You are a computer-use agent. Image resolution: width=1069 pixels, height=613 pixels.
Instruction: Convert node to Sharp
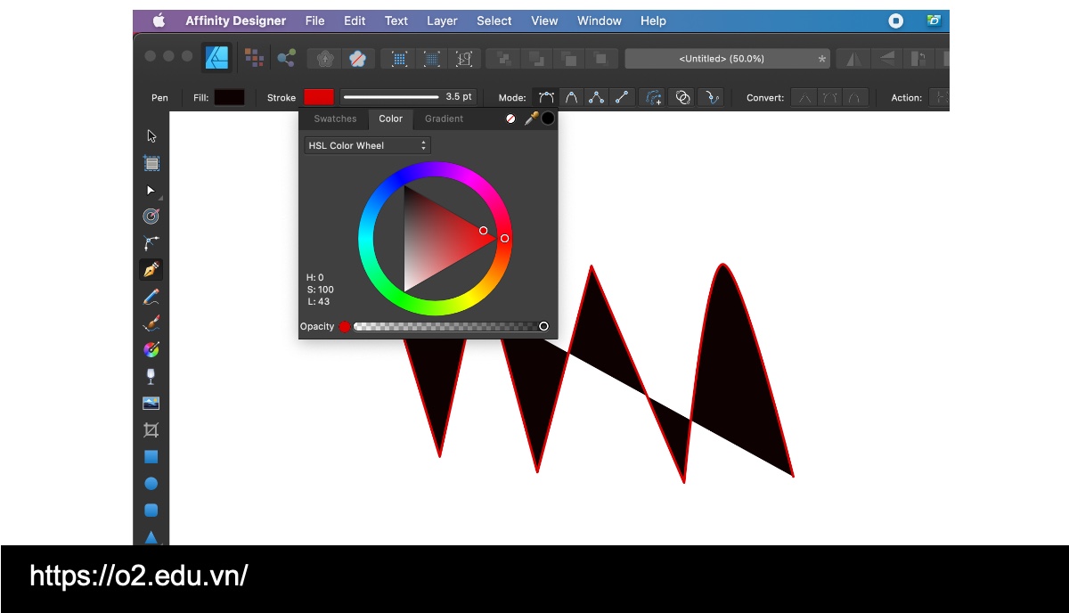point(805,98)
